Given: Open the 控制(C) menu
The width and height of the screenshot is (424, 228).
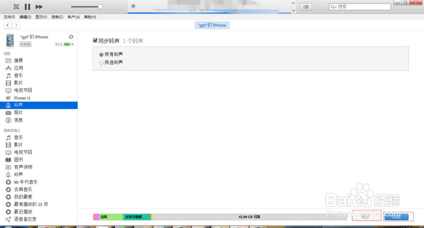Looking at the screenshot, I should click(57, 17).
